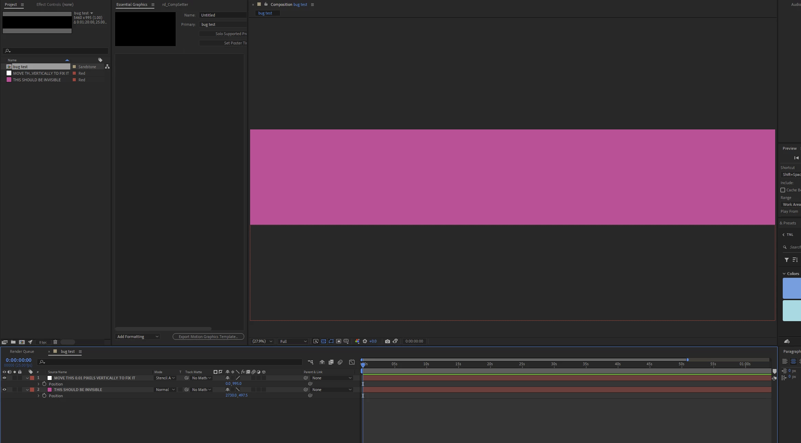
Task: Hide the THIS SHOULD BE INVISIBLE layer
Action: point(4,390)
